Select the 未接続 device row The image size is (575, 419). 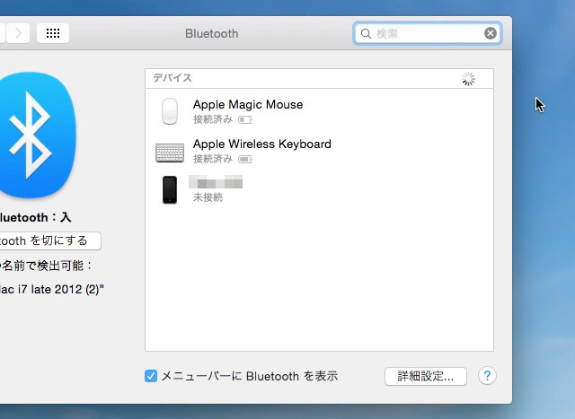point(319,189)
